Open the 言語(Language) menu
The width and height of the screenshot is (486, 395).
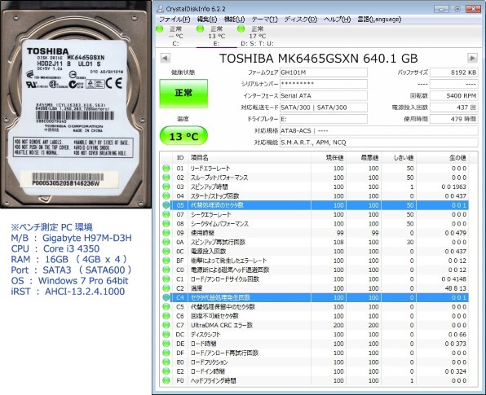pos(379,20)
